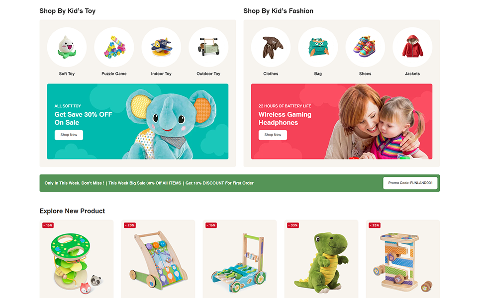Viewport: 480px width, 298px height.
Task: Open the Soft Toy category icon
Action: point(67,47)
